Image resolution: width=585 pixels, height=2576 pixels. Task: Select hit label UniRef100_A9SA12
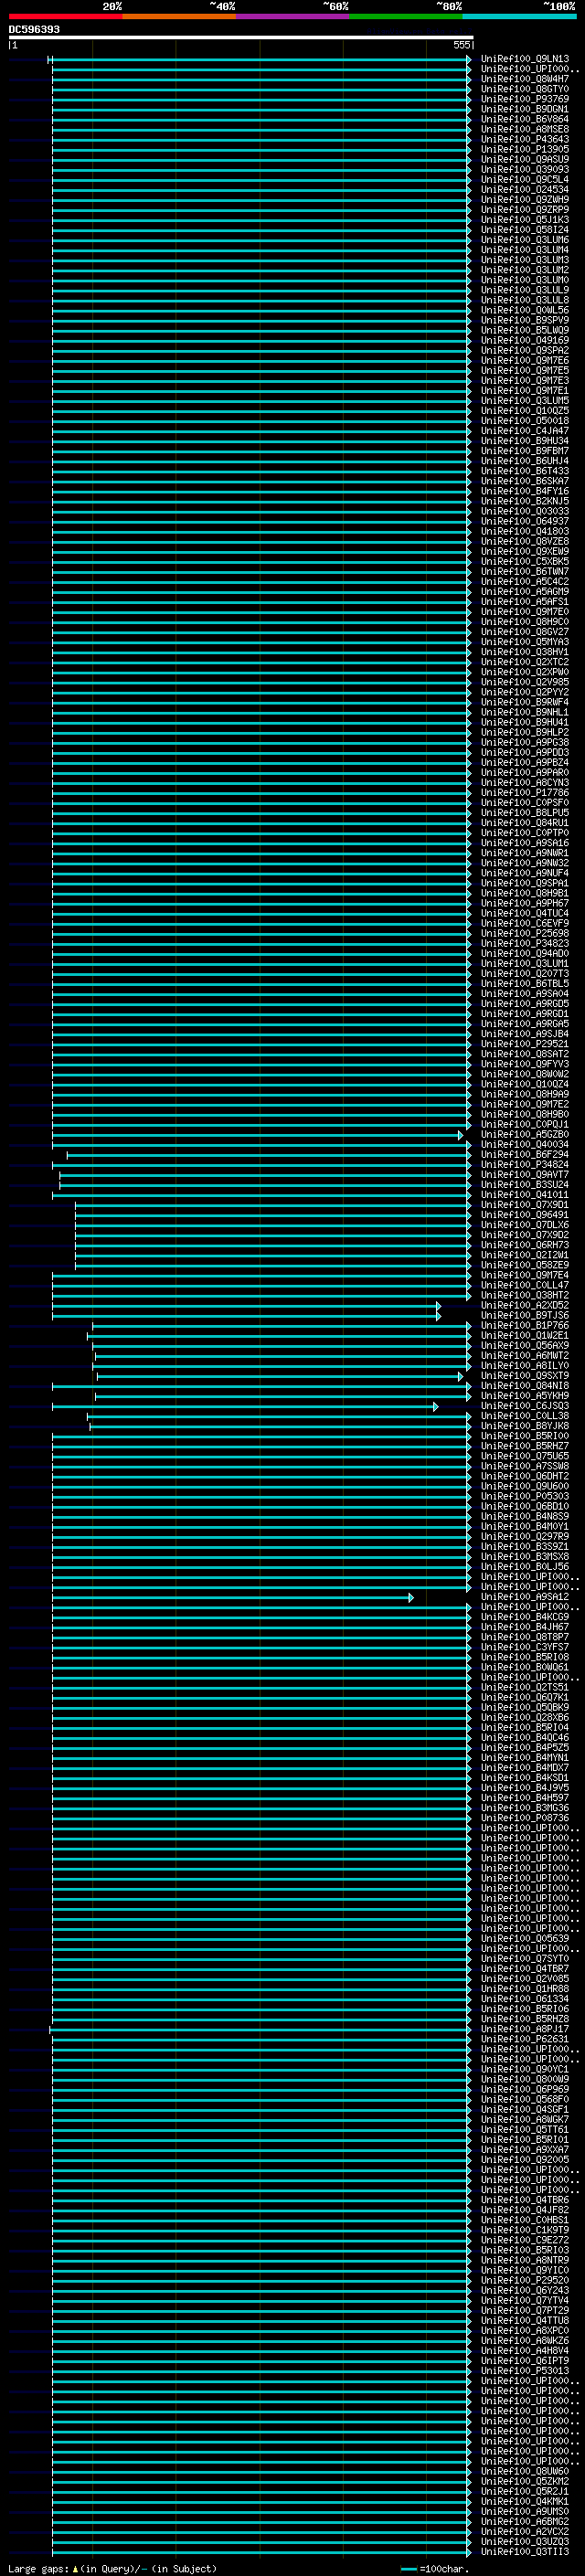[524, 1597]
